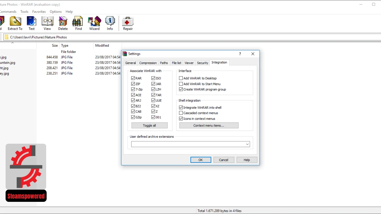Open the Options menu
Image resolution: width=381 pixels, height=214 pixels.
56,12
